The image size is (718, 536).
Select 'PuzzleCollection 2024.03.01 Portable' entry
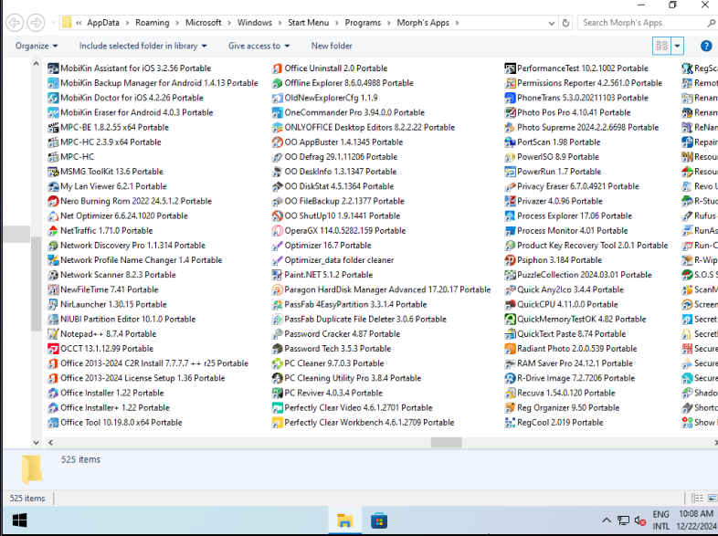pos(578,275)
